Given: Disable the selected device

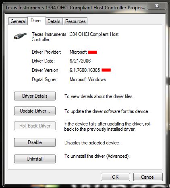Looking at the screenshot, I should pos(35,142).
